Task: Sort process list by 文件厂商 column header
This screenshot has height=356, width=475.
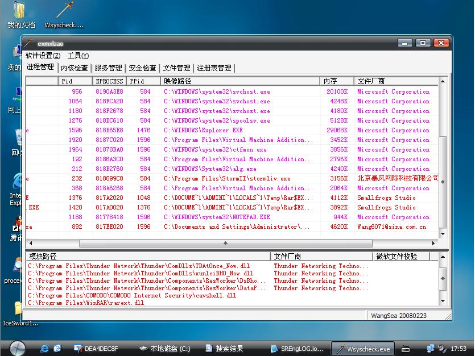Action: point(396,81)
